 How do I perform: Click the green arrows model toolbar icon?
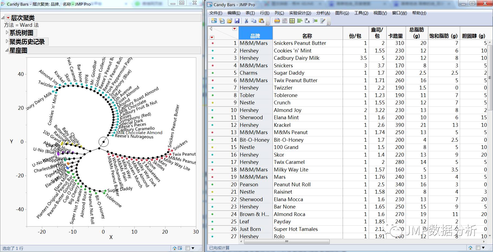pos(315,21)
